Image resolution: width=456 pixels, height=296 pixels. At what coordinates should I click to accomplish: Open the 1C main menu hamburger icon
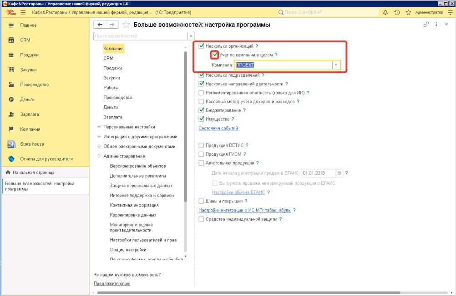point(23,12)
